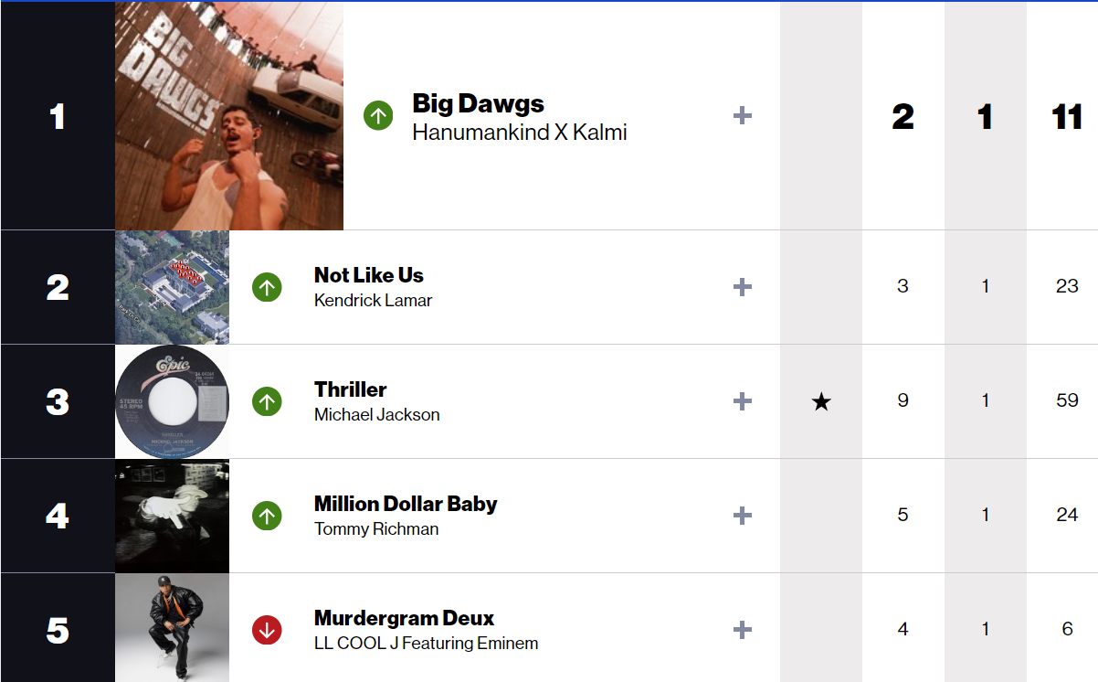Click Million Dollar Baby cover art
1098x682 pixels.
pos(172,516)
